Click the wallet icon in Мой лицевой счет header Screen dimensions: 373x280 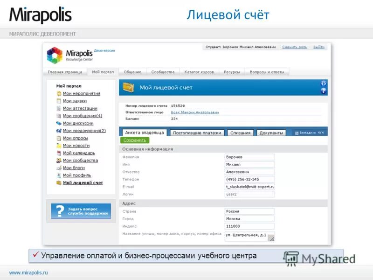click(x=129, y=87)
